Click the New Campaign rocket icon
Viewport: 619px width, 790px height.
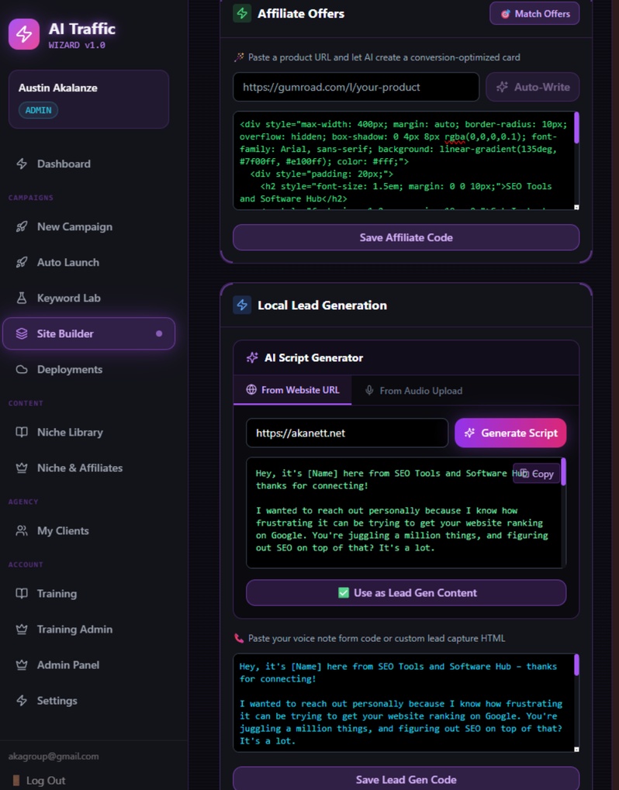coord(22,226)
